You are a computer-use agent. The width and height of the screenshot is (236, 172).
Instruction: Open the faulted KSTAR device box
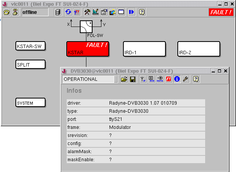tap(88, 49)
